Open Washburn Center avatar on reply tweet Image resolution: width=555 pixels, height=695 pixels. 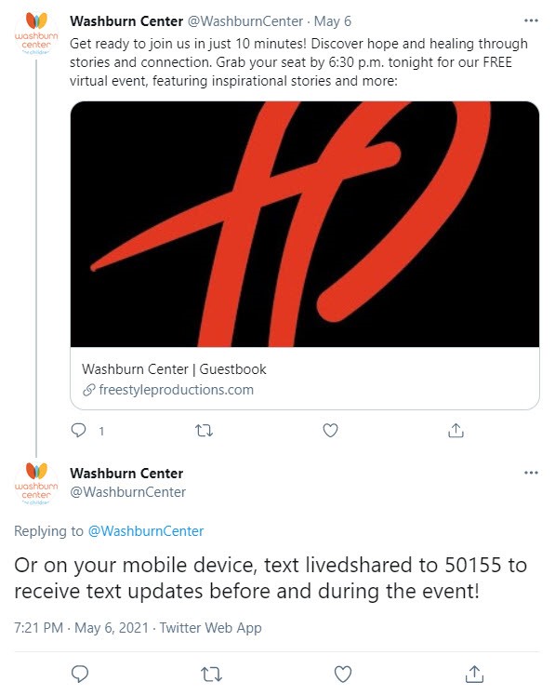coord(36,484)
